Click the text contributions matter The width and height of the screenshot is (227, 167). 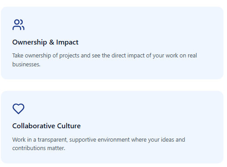click(x=39, y=148)
